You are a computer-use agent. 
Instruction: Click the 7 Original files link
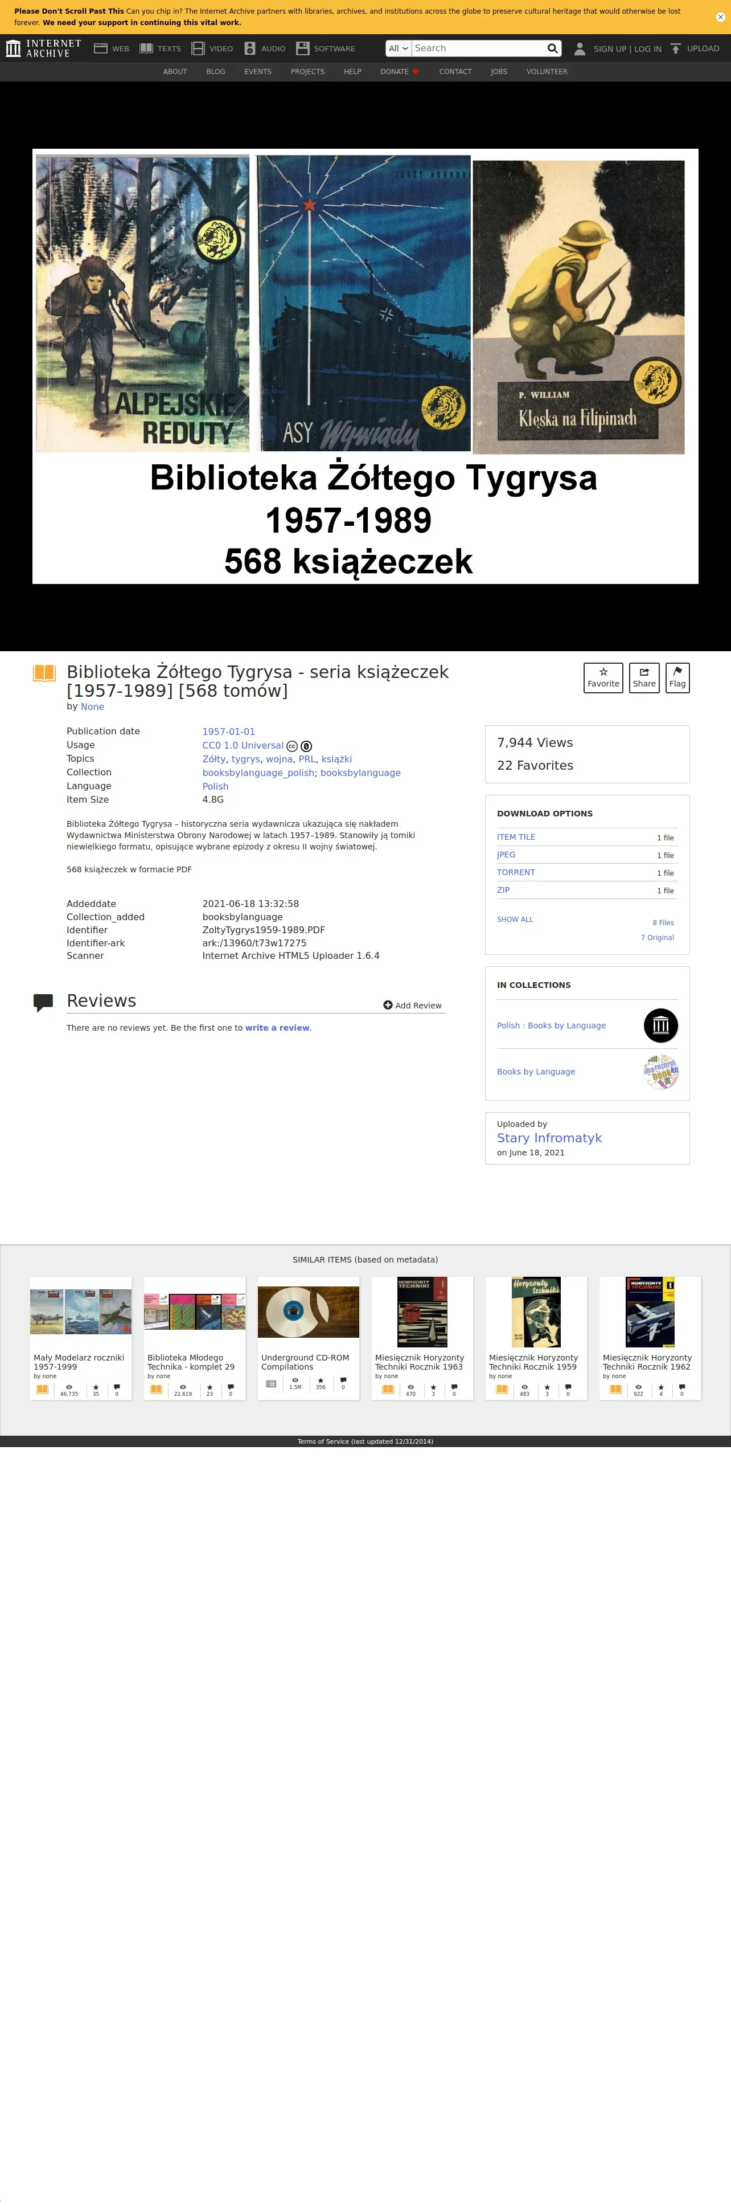[658, 938]
